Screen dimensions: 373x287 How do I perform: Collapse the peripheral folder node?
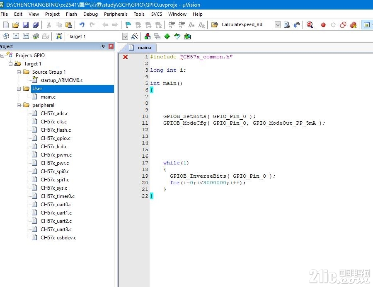pos(19,105)
